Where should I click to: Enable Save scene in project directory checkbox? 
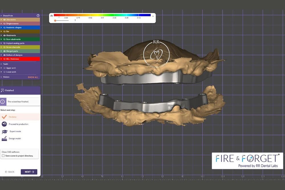[3, 156]
